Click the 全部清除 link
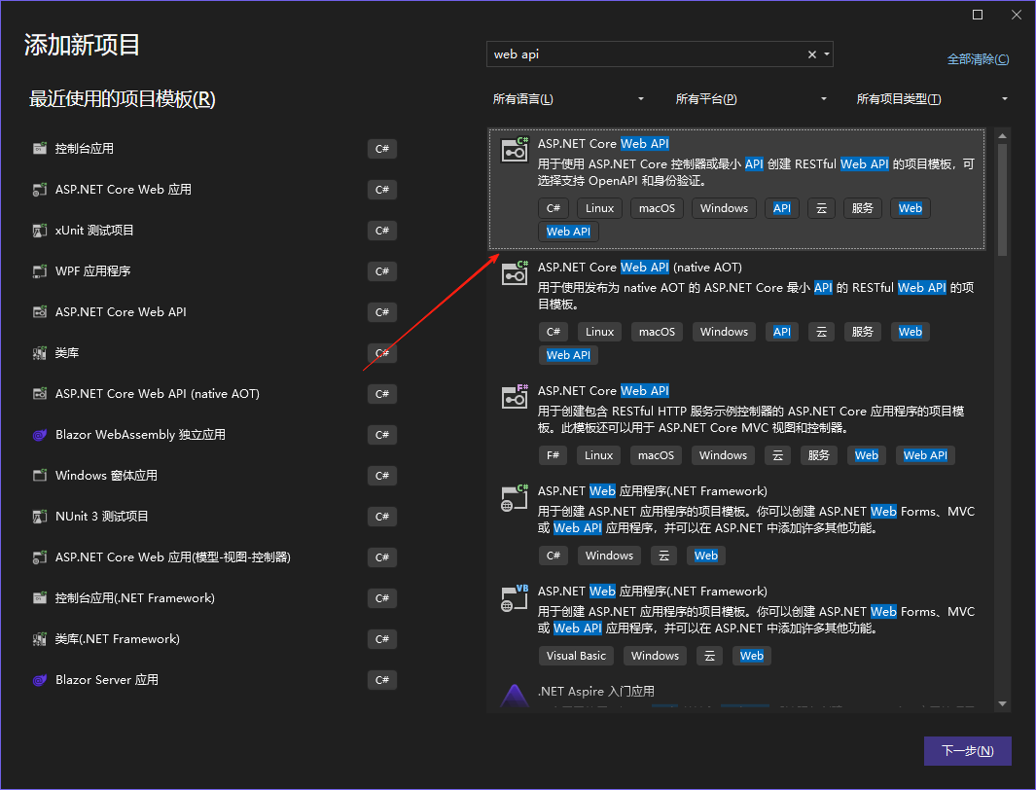 click(978, 59)
